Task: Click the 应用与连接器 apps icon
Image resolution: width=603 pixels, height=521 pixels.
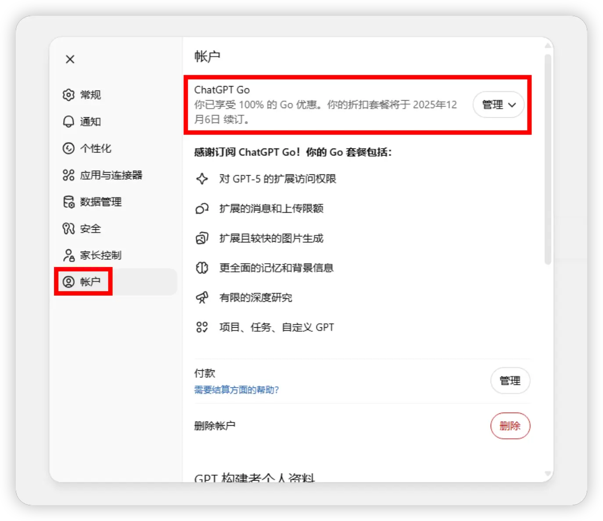Action: [x=68, y=175]
